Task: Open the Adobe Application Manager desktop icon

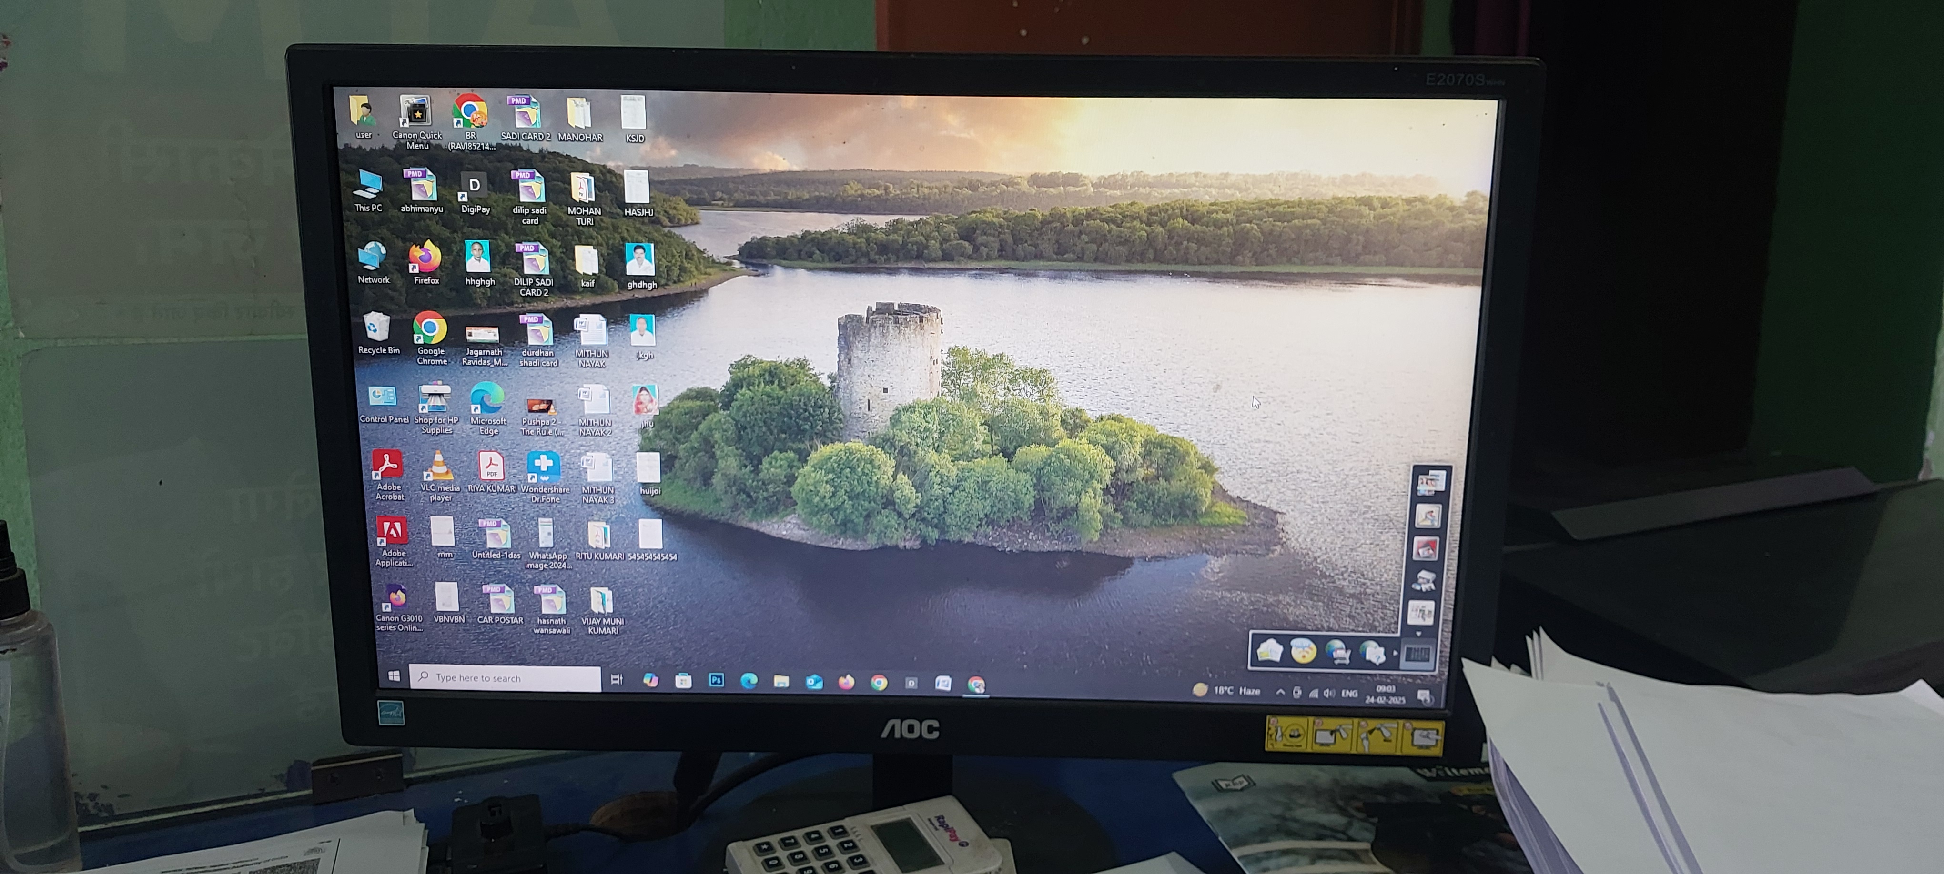Action: coord(393,541)
